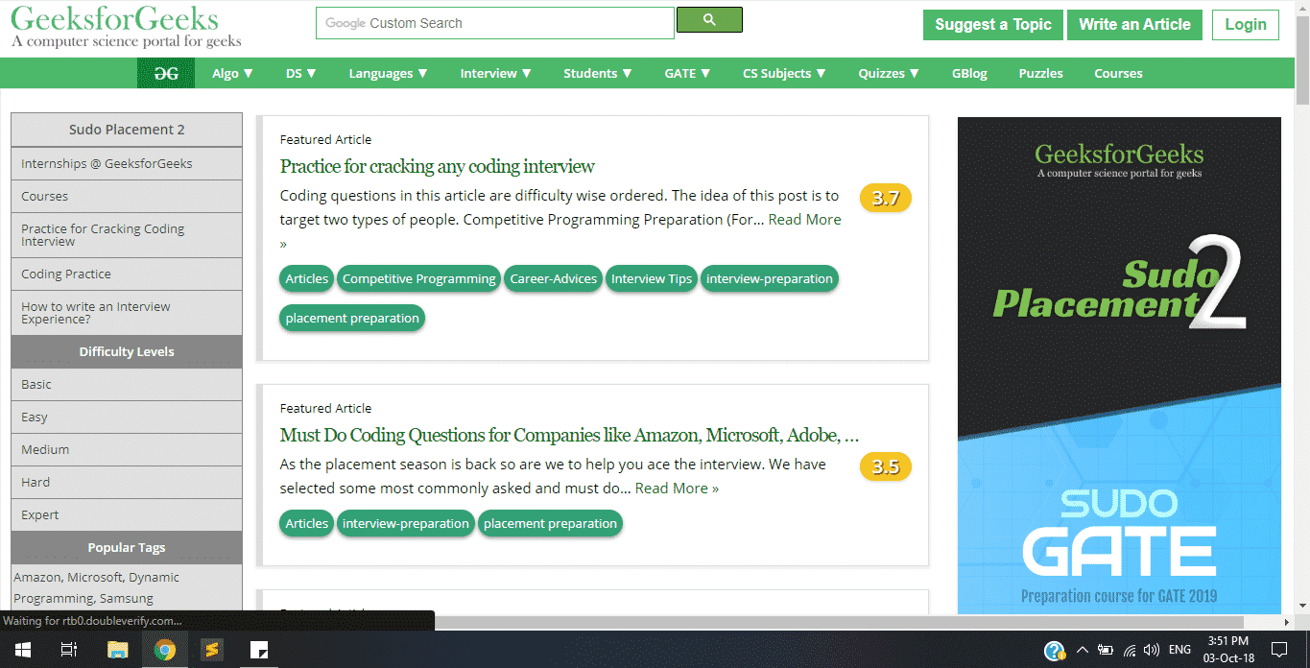Screen dimensions: 1310x668
Task: Select the first article's Articles tag
Action: coord(307,278)
